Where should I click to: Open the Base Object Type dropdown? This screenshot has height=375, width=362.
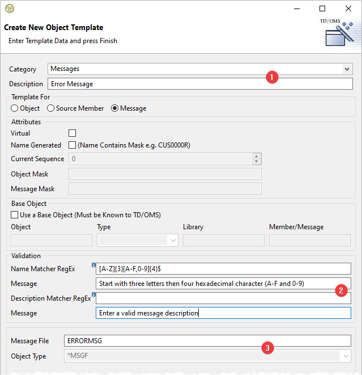[x=173, y=241]
